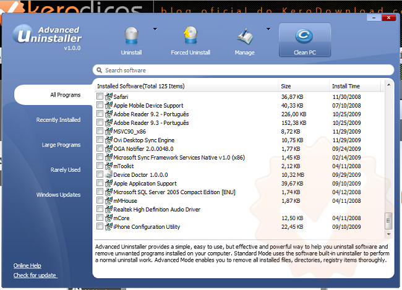The image size is (402, 290).
Task: Select the Apple Application Support row
Action: coord(239,183)
